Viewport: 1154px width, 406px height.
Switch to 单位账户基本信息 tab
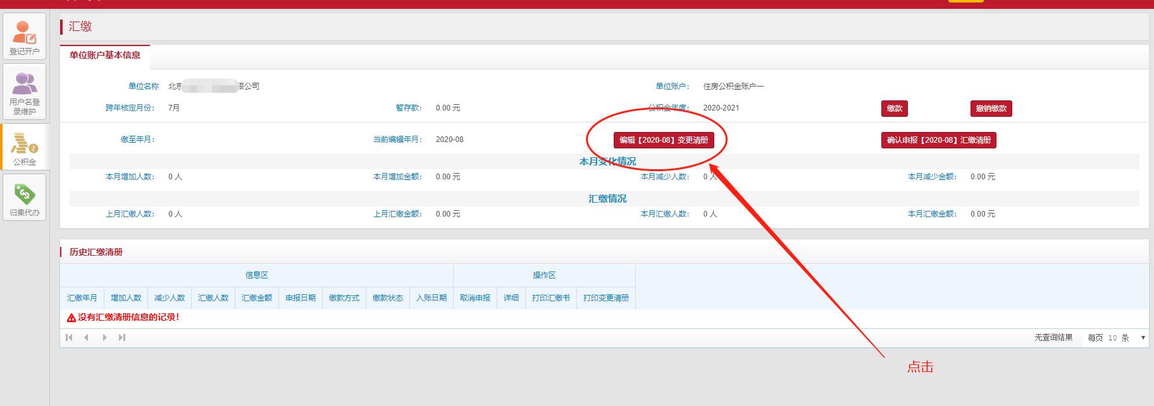pos(105,56)
